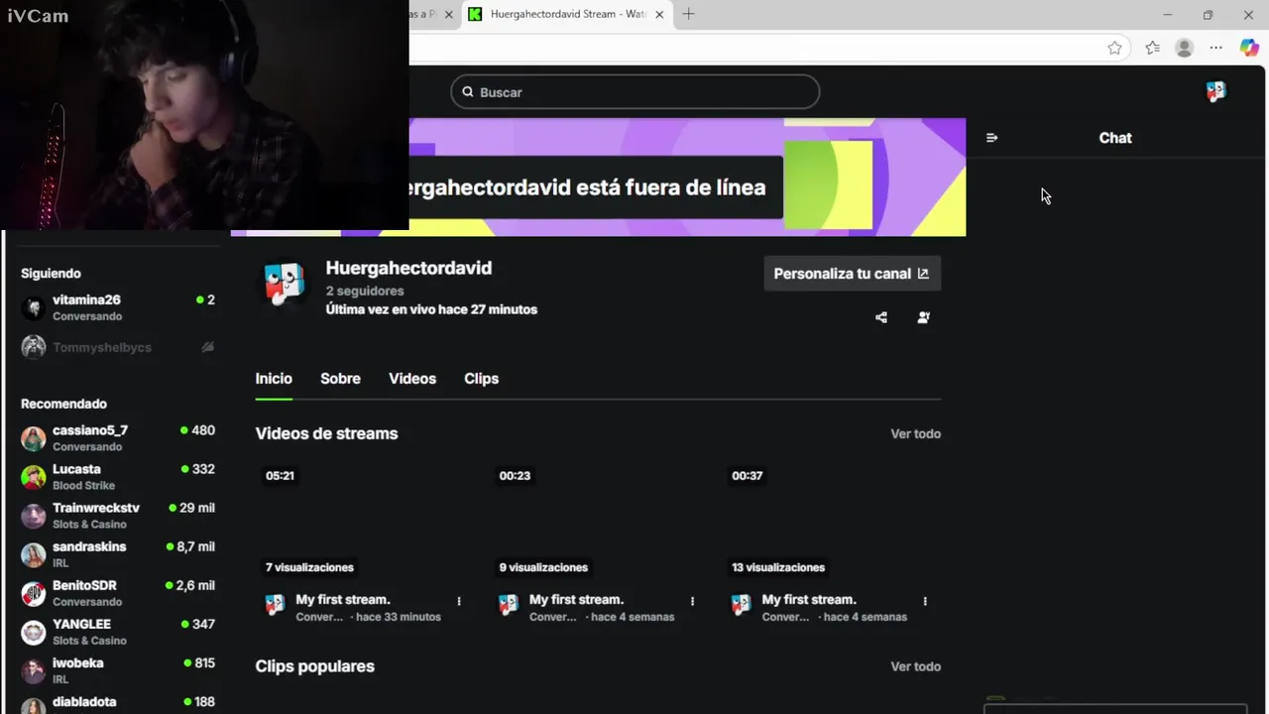This screenshot has width=1269, height=714.
Task: Open options for 13 visualizaciones video
Action: coord(925,601)
